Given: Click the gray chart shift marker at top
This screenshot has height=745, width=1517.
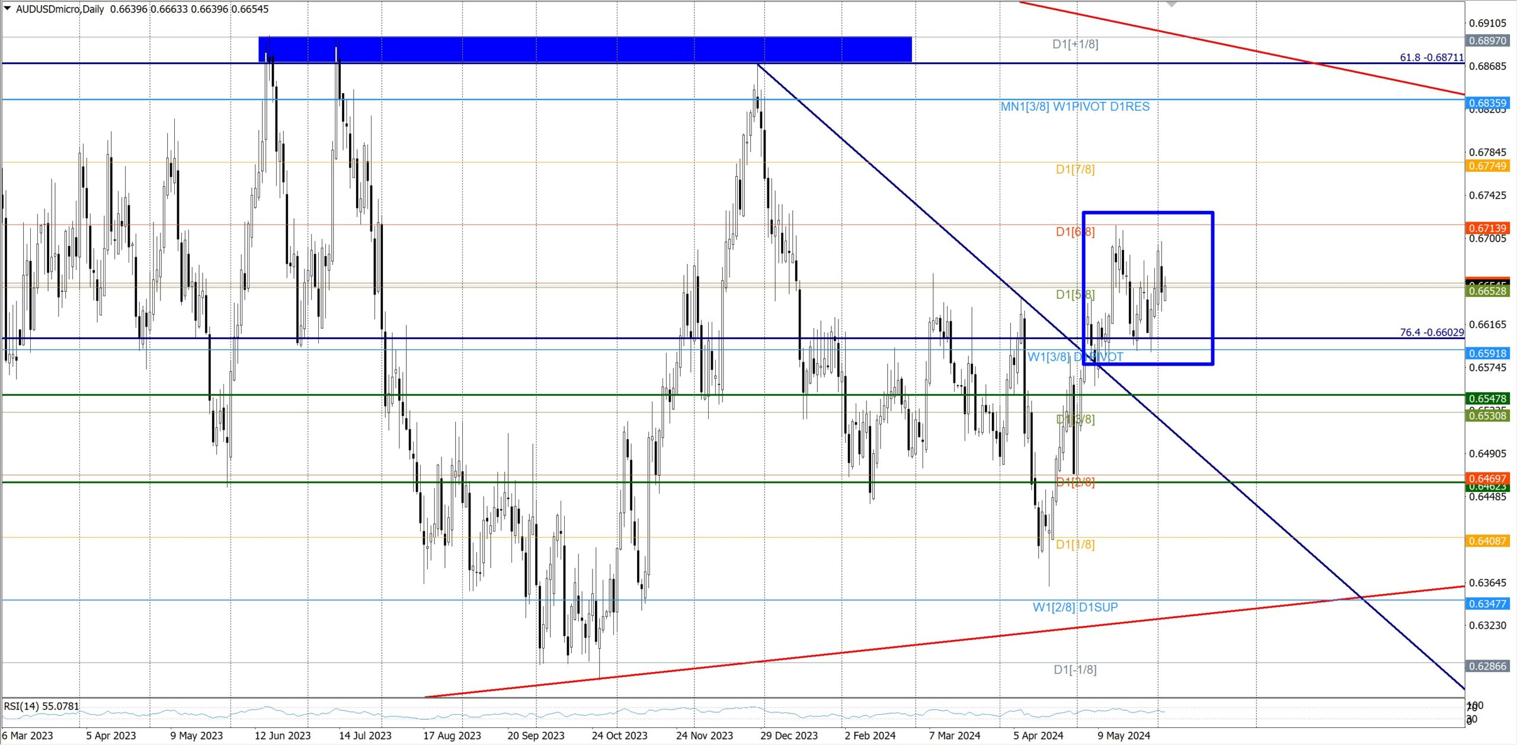Looking at the screenshot, I should tap(1172, 4).
